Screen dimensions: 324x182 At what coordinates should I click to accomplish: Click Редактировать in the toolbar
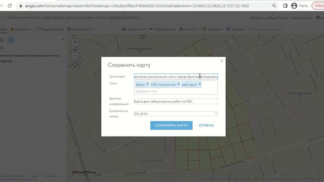click(50, 29)
